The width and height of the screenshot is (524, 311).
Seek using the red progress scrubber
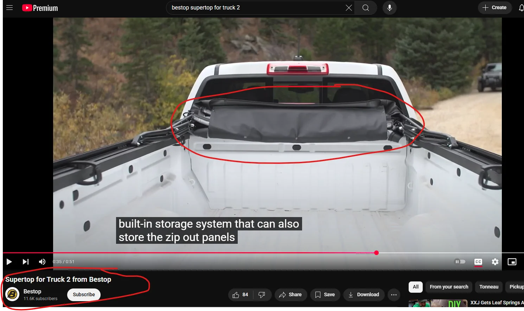(376, 253)
